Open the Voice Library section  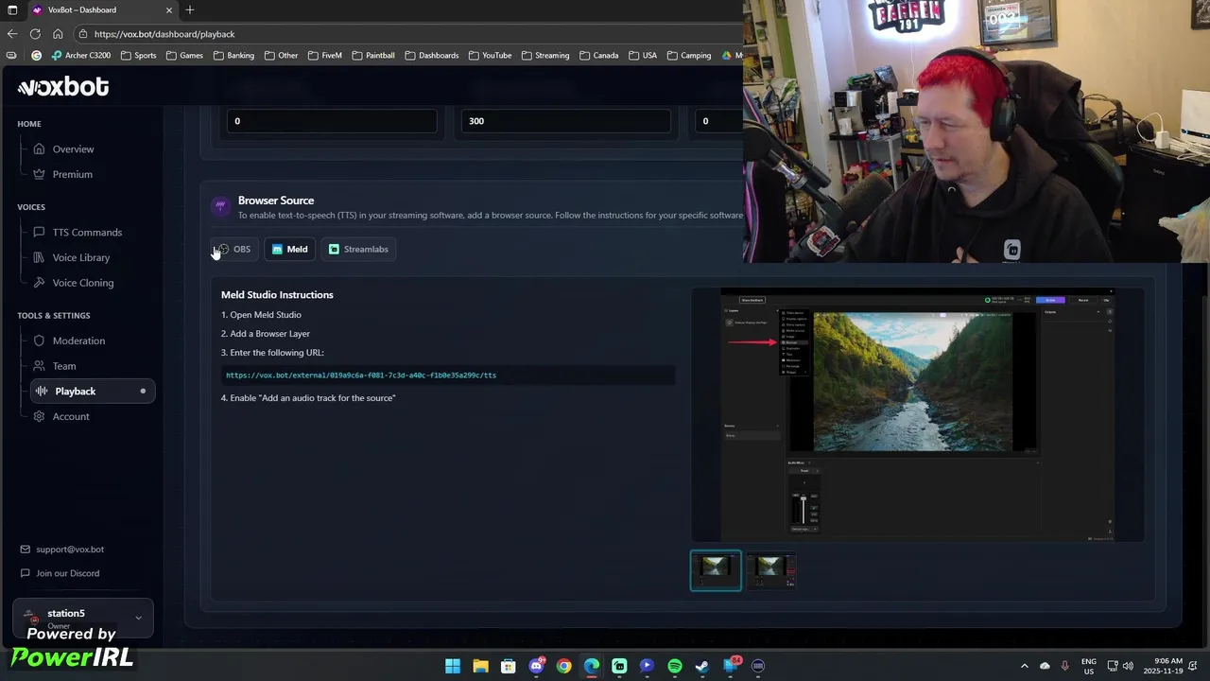point(80,257)
